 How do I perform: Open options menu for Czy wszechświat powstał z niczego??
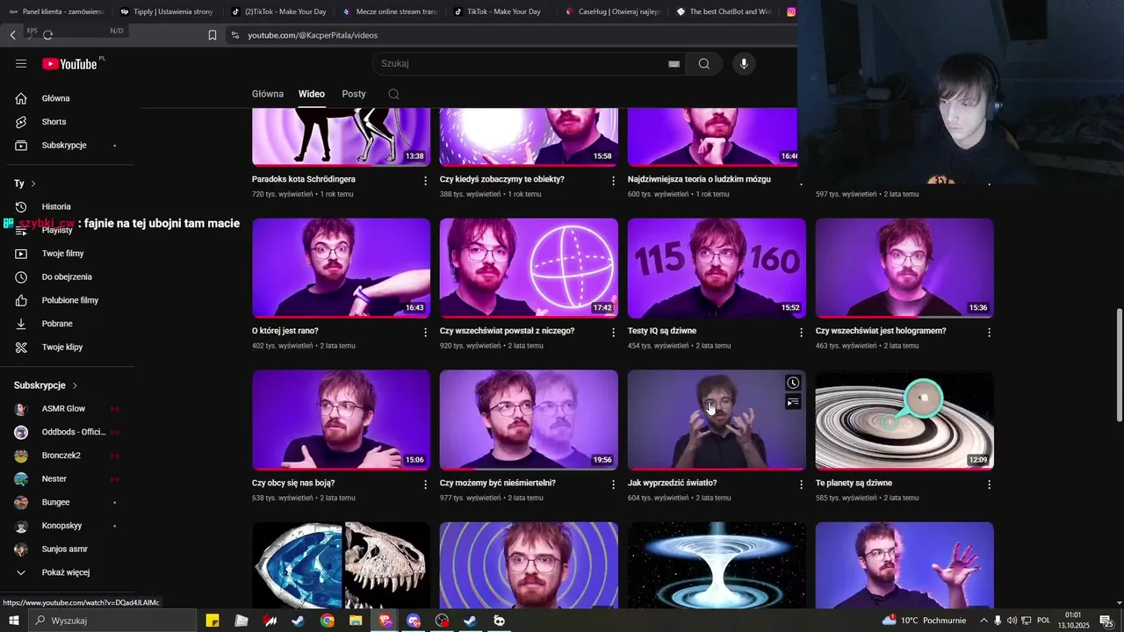click(x=614, y=333)
